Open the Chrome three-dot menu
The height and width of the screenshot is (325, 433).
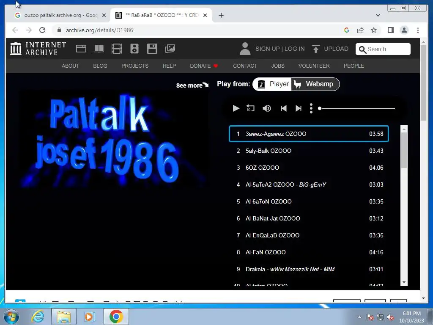[418, 30]
